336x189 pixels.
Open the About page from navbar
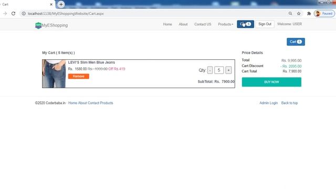(183, 24)
